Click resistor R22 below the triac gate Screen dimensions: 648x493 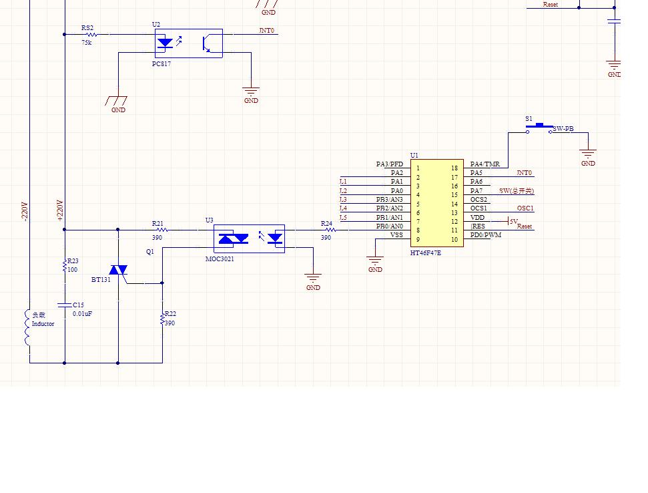coord(162,320)
